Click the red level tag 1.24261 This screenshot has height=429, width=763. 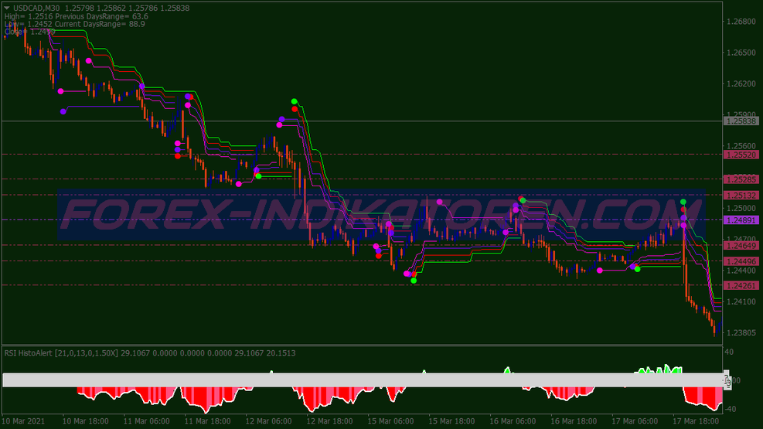pos(741,285)
